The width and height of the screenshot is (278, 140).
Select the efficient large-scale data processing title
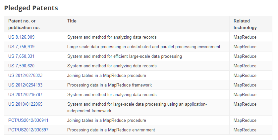(124, 56)
